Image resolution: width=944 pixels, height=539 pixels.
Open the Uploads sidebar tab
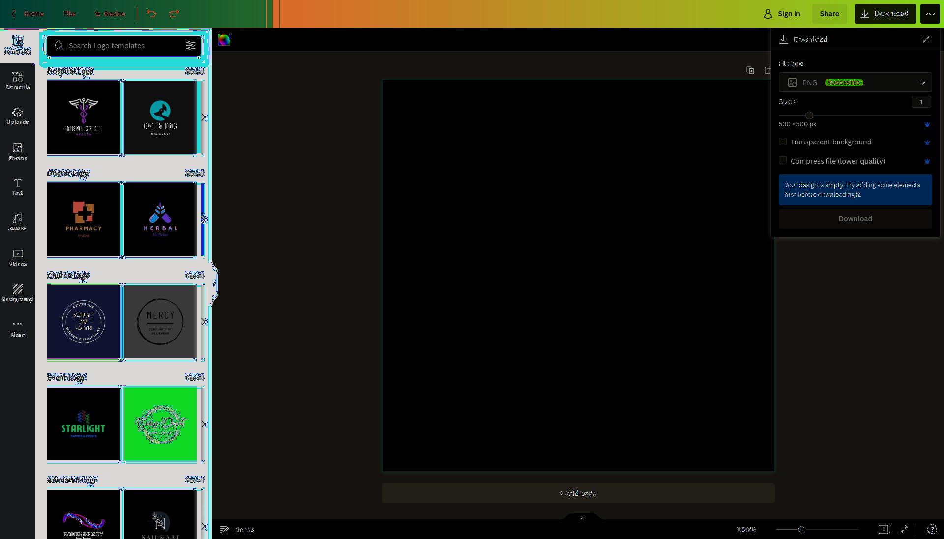[x=18, y=115]
